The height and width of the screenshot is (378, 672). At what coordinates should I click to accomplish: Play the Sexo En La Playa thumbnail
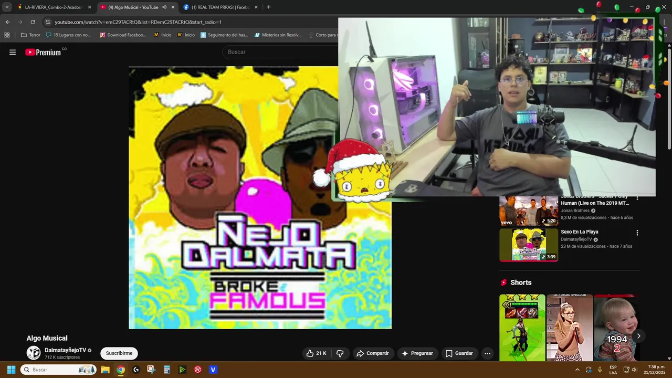[529, 245]
